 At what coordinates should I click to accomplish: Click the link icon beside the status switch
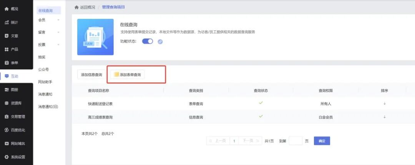point(160,42)
